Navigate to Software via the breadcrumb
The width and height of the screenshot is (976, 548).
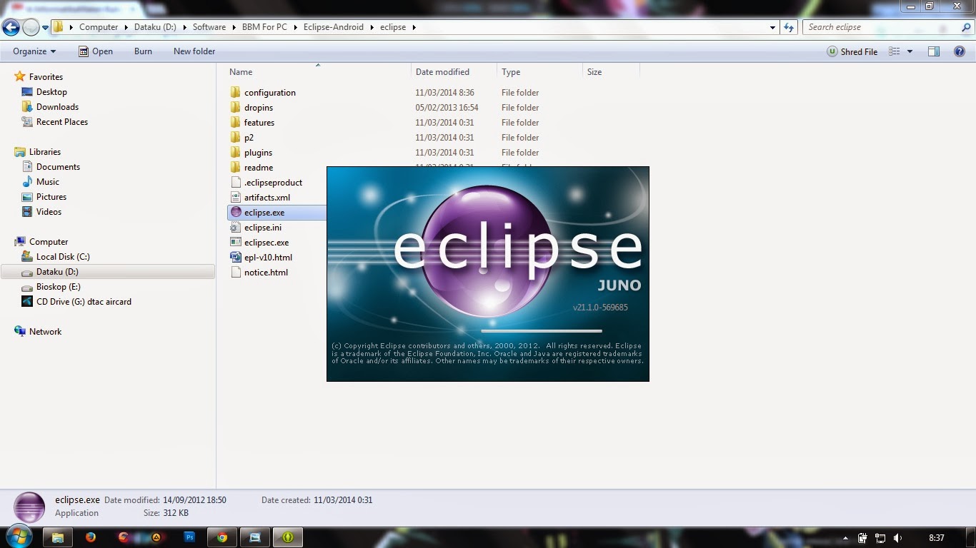209,26
